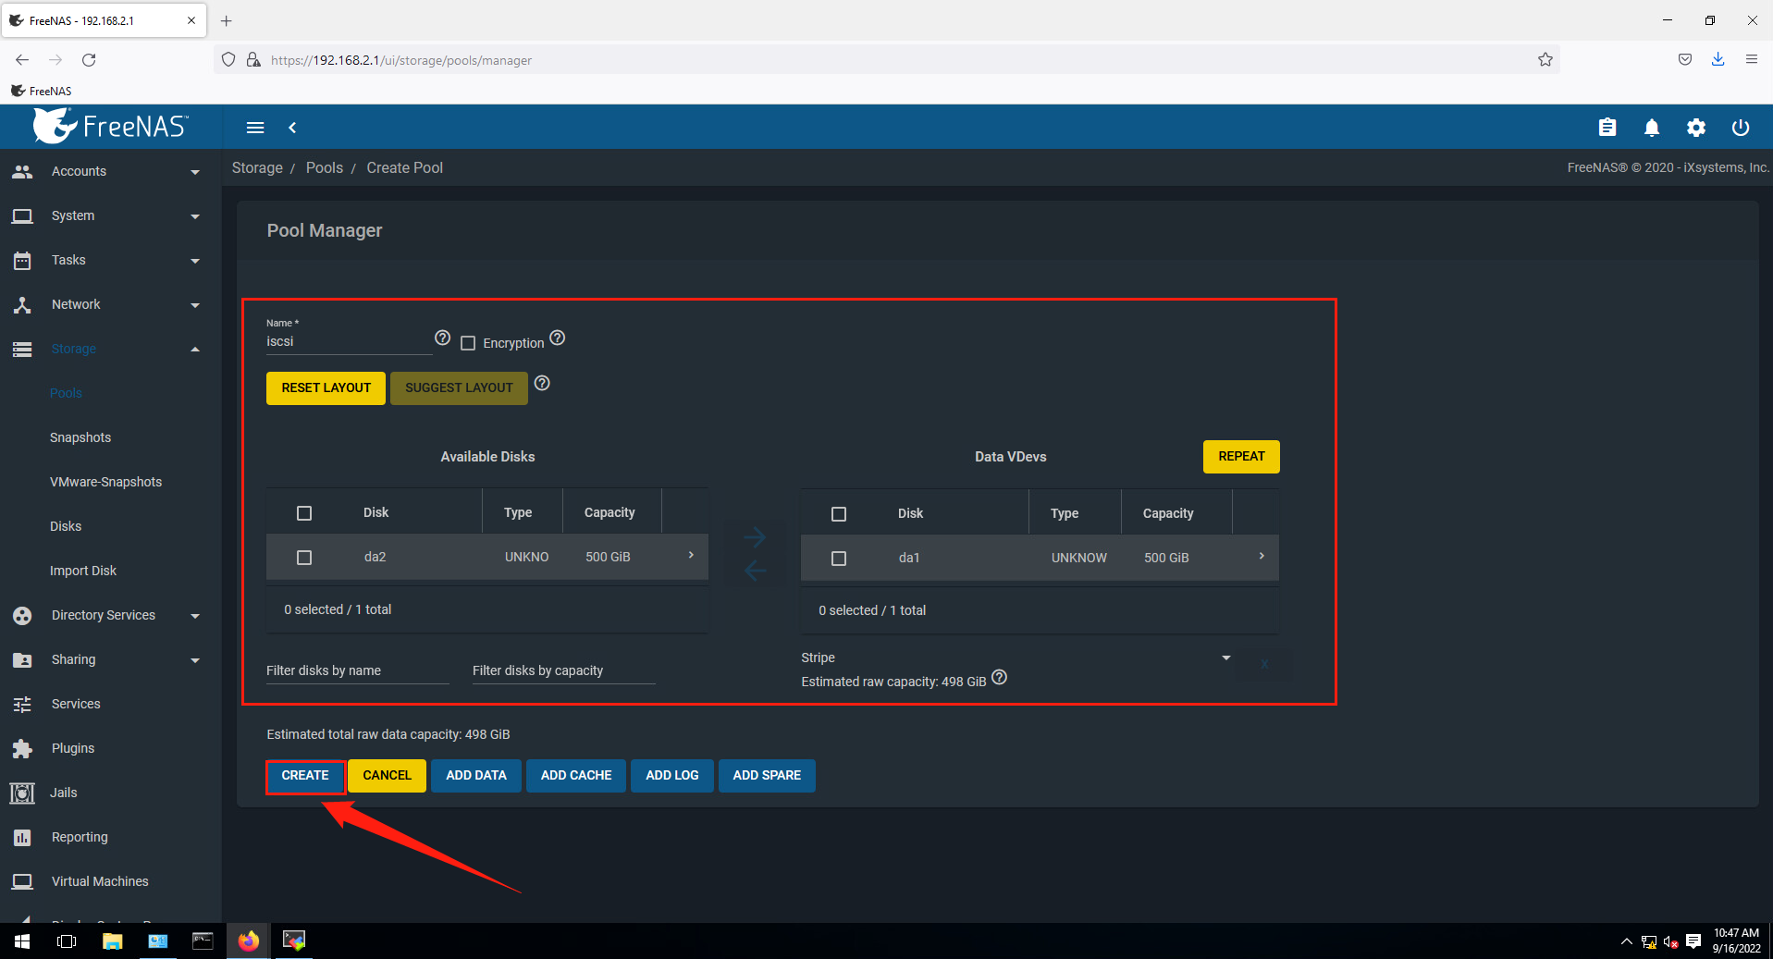Viewport: 1773px width, 959px height.
Task: Open the task manager clipboard icon
Action: click(x=1607, y=128)
